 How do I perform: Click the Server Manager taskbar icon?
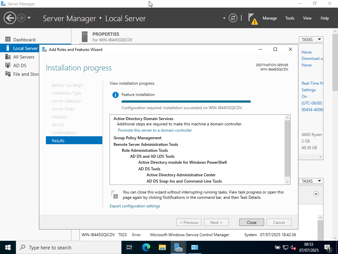tap(178, 247)
